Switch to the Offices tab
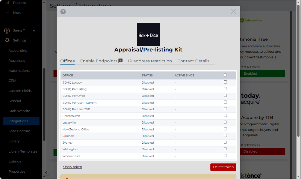This screenshot has height=179, width=301. (67, 61)
